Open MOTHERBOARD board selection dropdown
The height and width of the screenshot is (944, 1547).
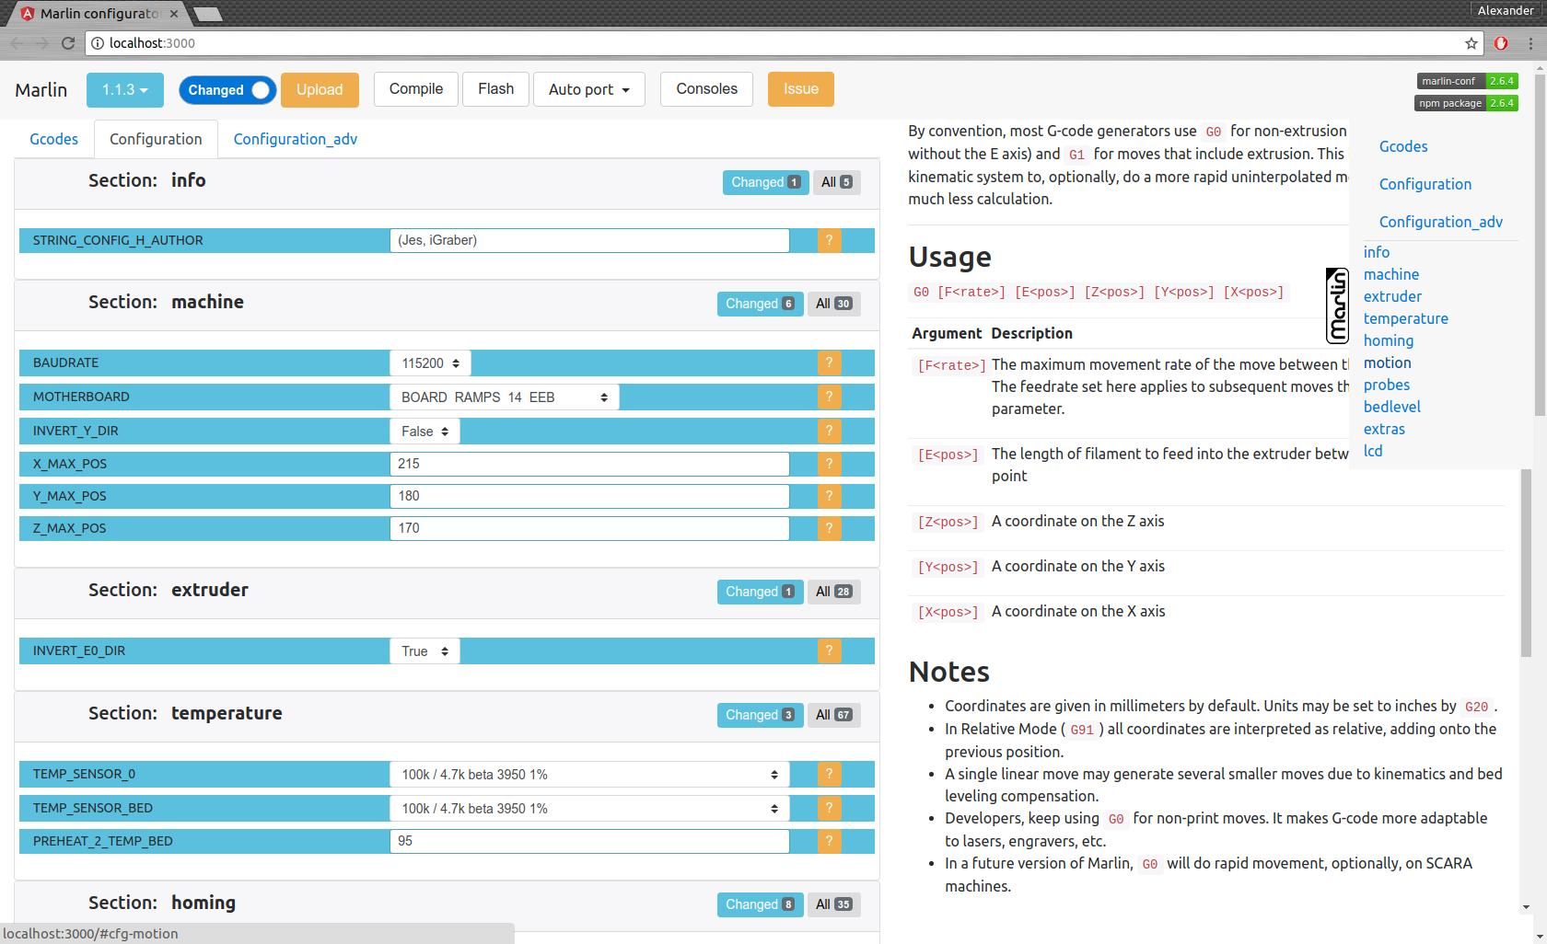point(504,397)
